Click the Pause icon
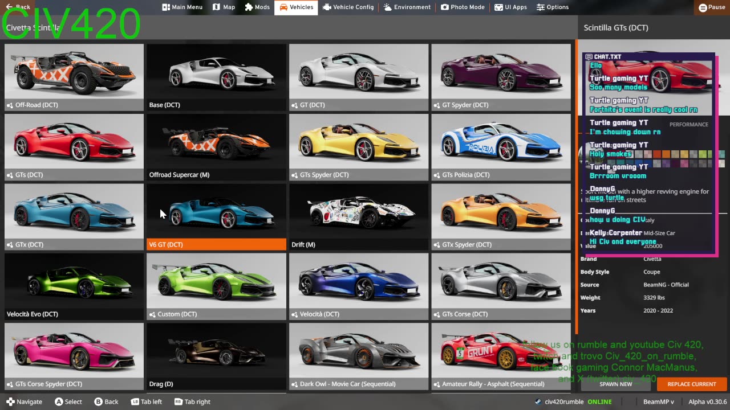Screen dimensions: 730x410 703,7
